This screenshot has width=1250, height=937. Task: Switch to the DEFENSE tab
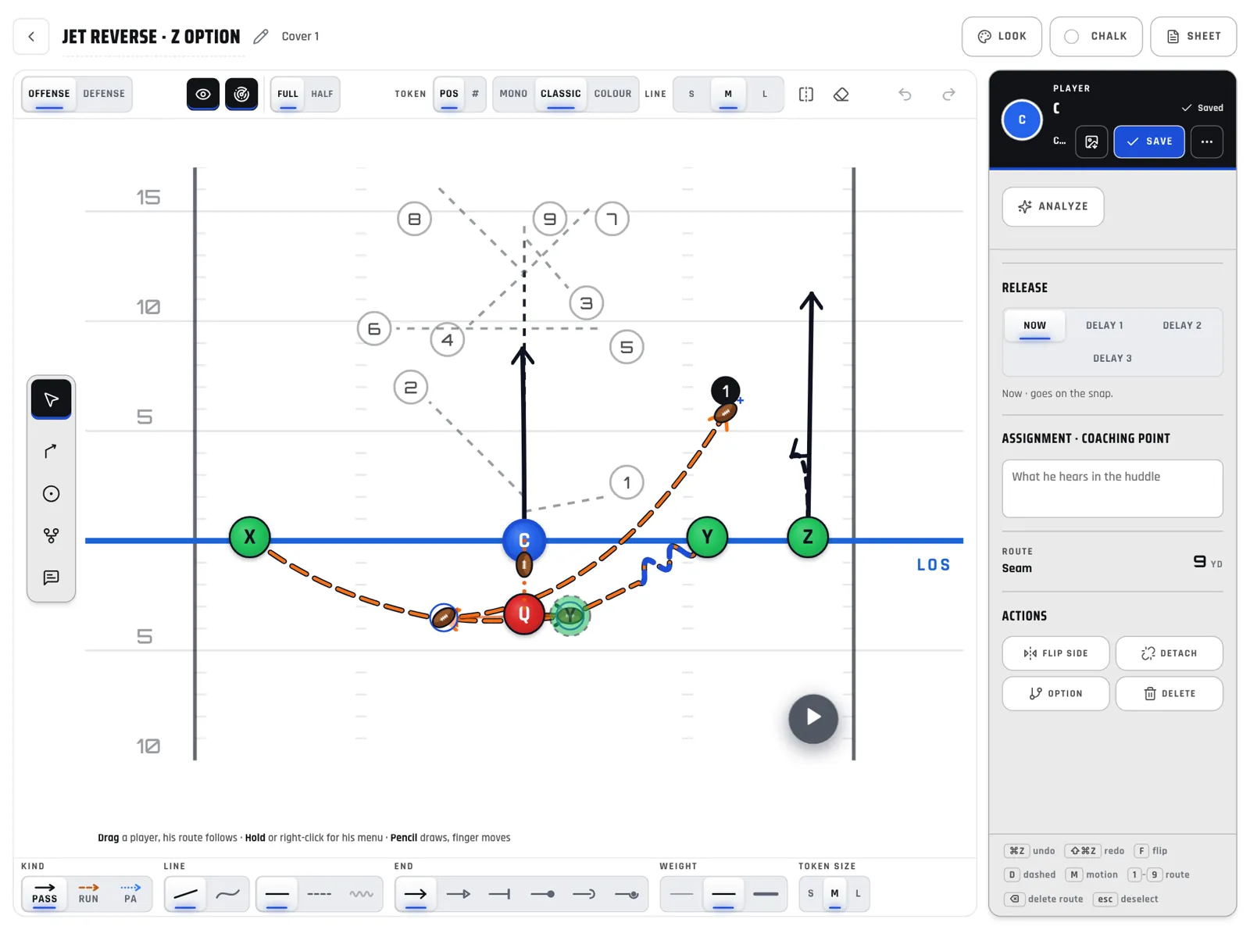(104, 94)
